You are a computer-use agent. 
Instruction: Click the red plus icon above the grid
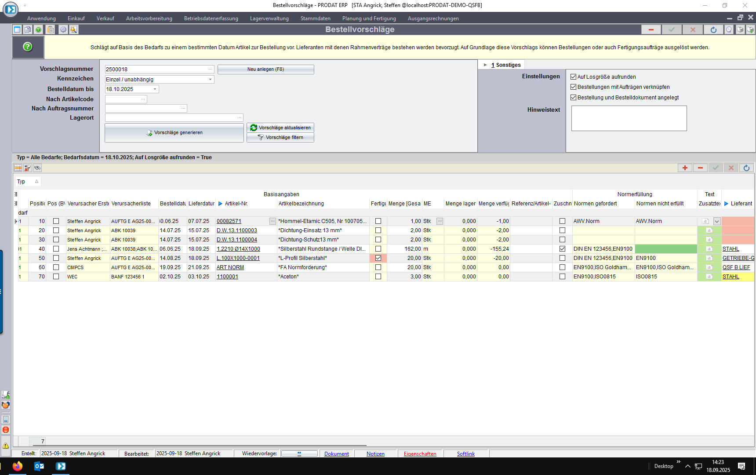(x=685, y=168)
